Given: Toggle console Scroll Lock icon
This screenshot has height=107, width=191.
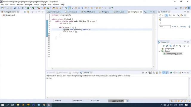Looking at the screenshot, I should point(157,73).
